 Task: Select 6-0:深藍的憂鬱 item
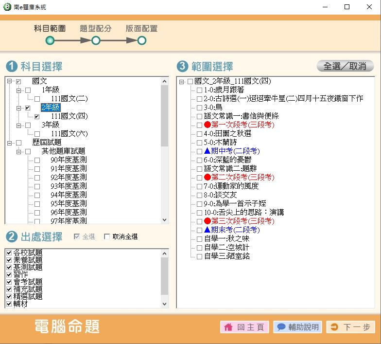227,160
